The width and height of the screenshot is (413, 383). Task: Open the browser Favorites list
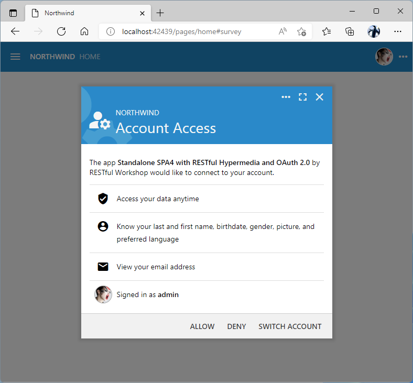point(327,31)
